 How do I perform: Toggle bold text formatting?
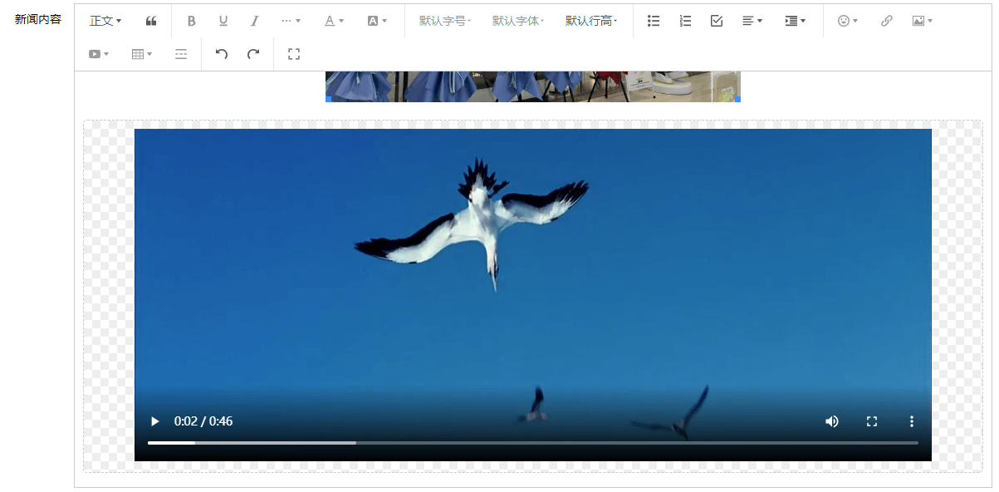coord(191,21)
